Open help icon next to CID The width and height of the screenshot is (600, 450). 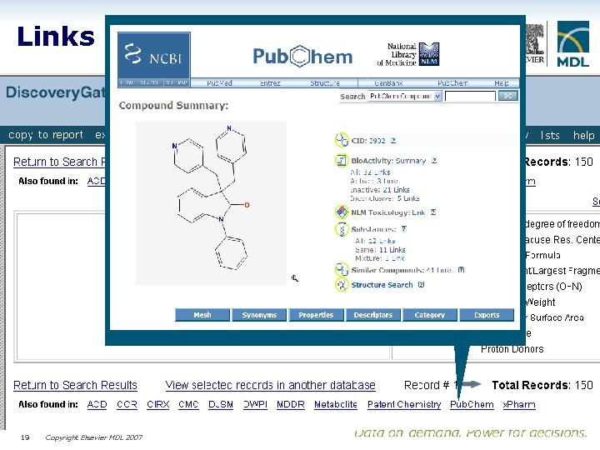[393, 141]
